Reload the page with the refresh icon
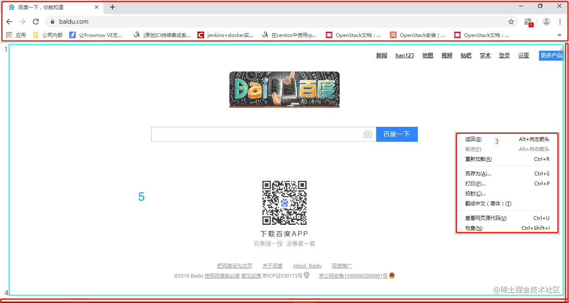This screenshot has width=569, height=303. coord(36,22)
